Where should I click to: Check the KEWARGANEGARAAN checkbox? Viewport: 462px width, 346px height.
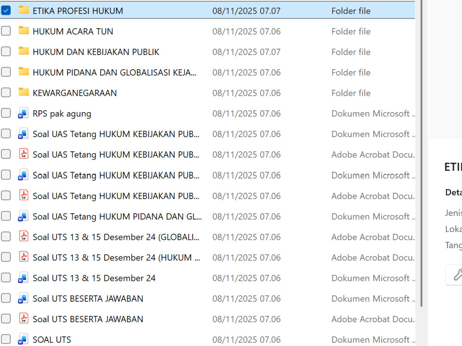click(6, 93)
